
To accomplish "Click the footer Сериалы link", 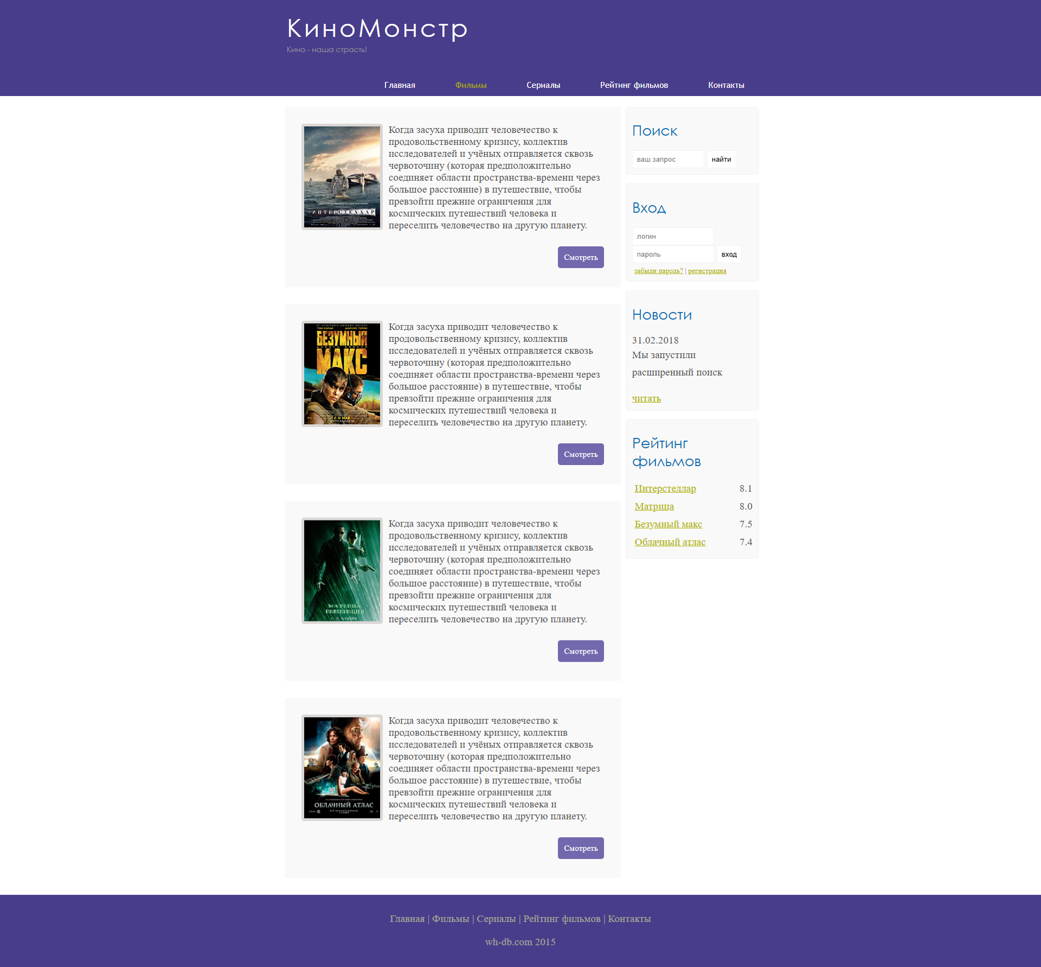I will (x=496, y=919).
